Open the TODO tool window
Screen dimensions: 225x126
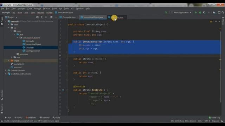coord(18,118)
